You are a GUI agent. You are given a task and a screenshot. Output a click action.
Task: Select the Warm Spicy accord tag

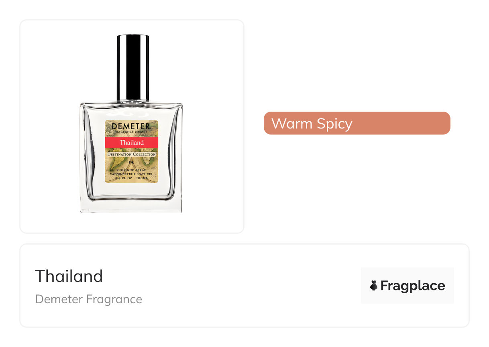[x=357, y=123]
